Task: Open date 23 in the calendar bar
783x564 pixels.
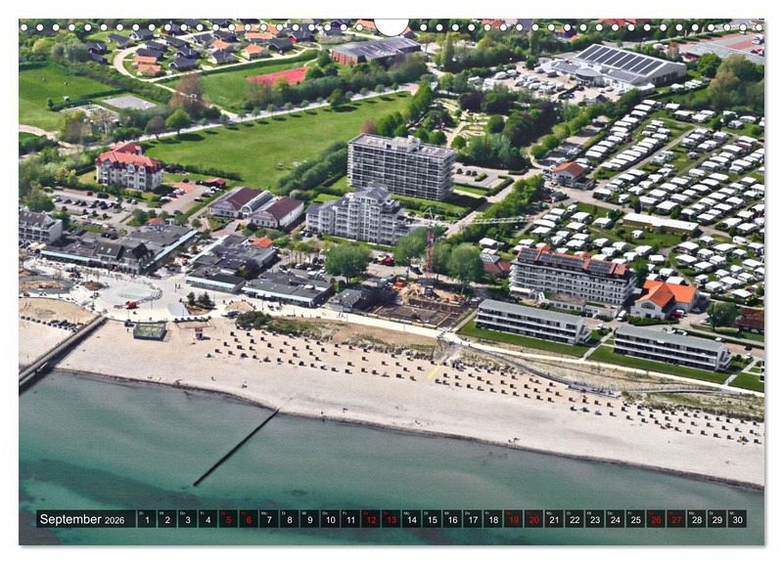Action: [x=595, y=519]
